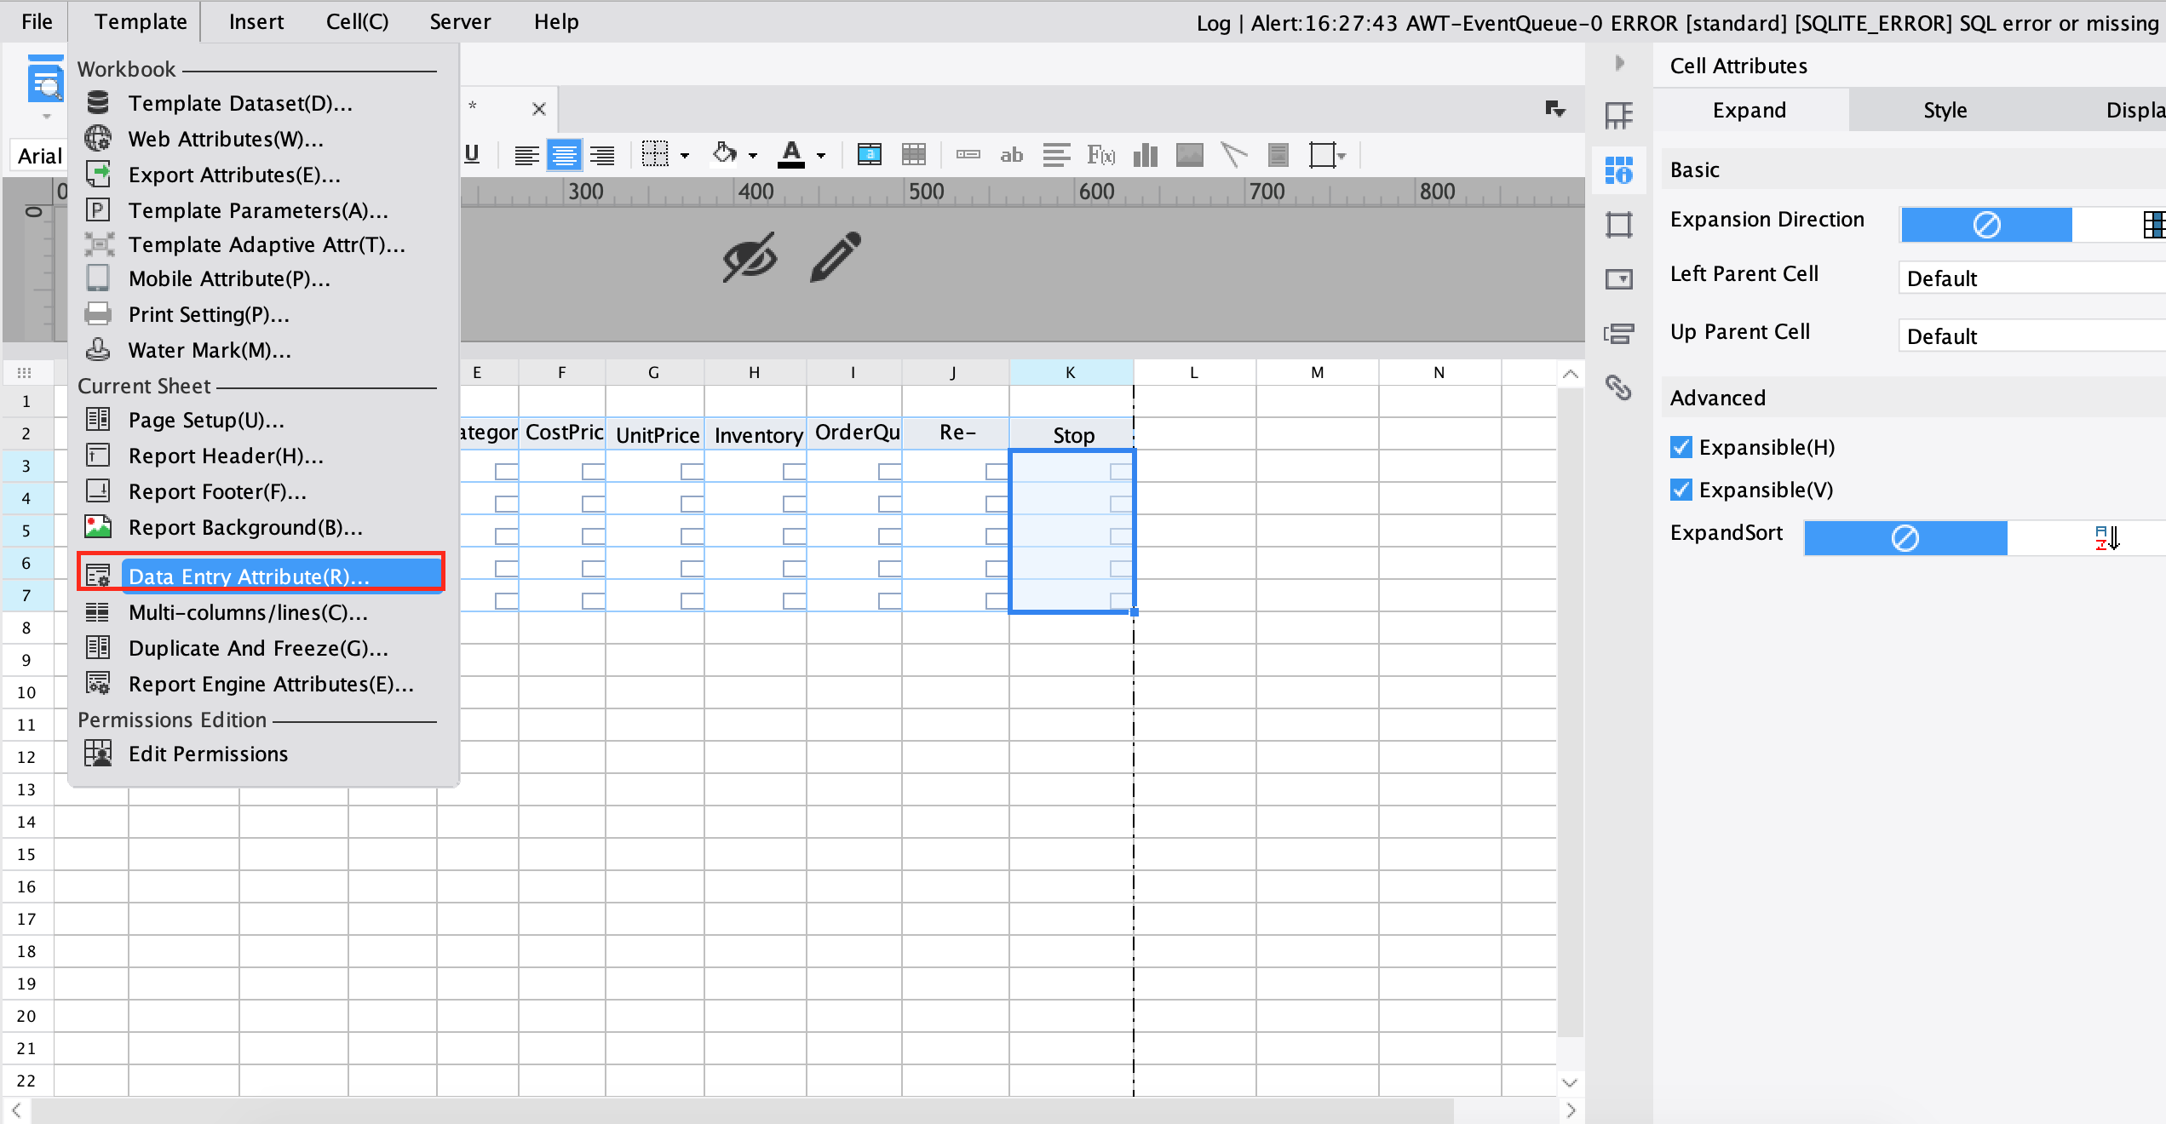Open the hyperlink panel via the chain icon
The image size is (2166, 1124).
1617,388
